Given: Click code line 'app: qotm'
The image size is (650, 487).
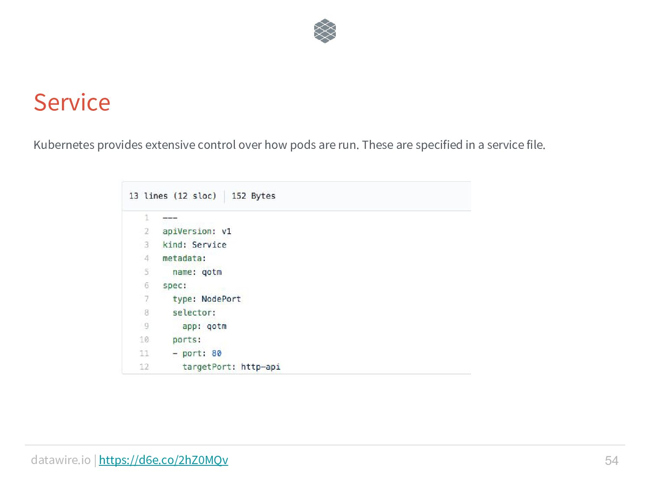Looking at the screenshot, I should [x=205, y=326].
